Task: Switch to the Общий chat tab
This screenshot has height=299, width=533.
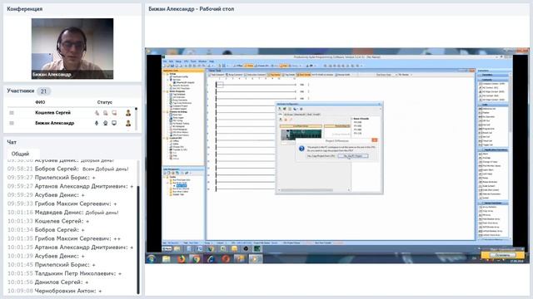Action: coord(20,154)
